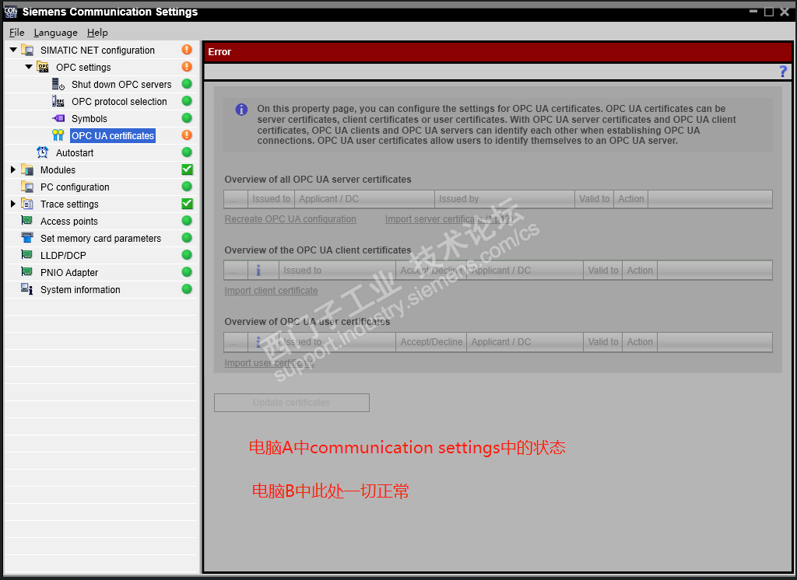This screenshot has height=580, width=797.
Task: Select the System information tree item
Action: click(x=80, y=289)
